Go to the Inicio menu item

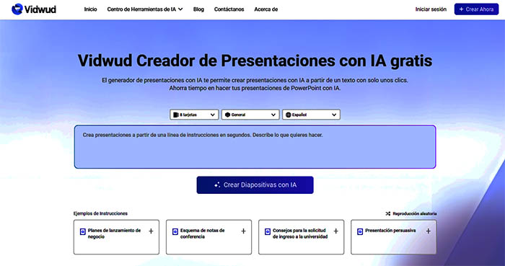[x=90, y=9]
